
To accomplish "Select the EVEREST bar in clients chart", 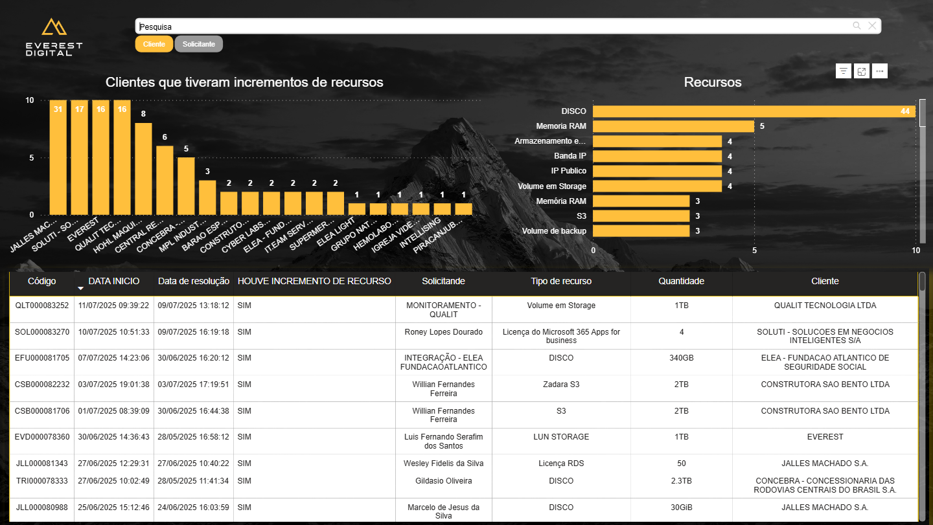I will (100, 157).
